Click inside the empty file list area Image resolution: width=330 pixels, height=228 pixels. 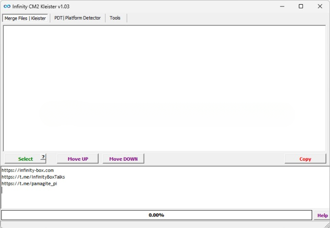165,87
